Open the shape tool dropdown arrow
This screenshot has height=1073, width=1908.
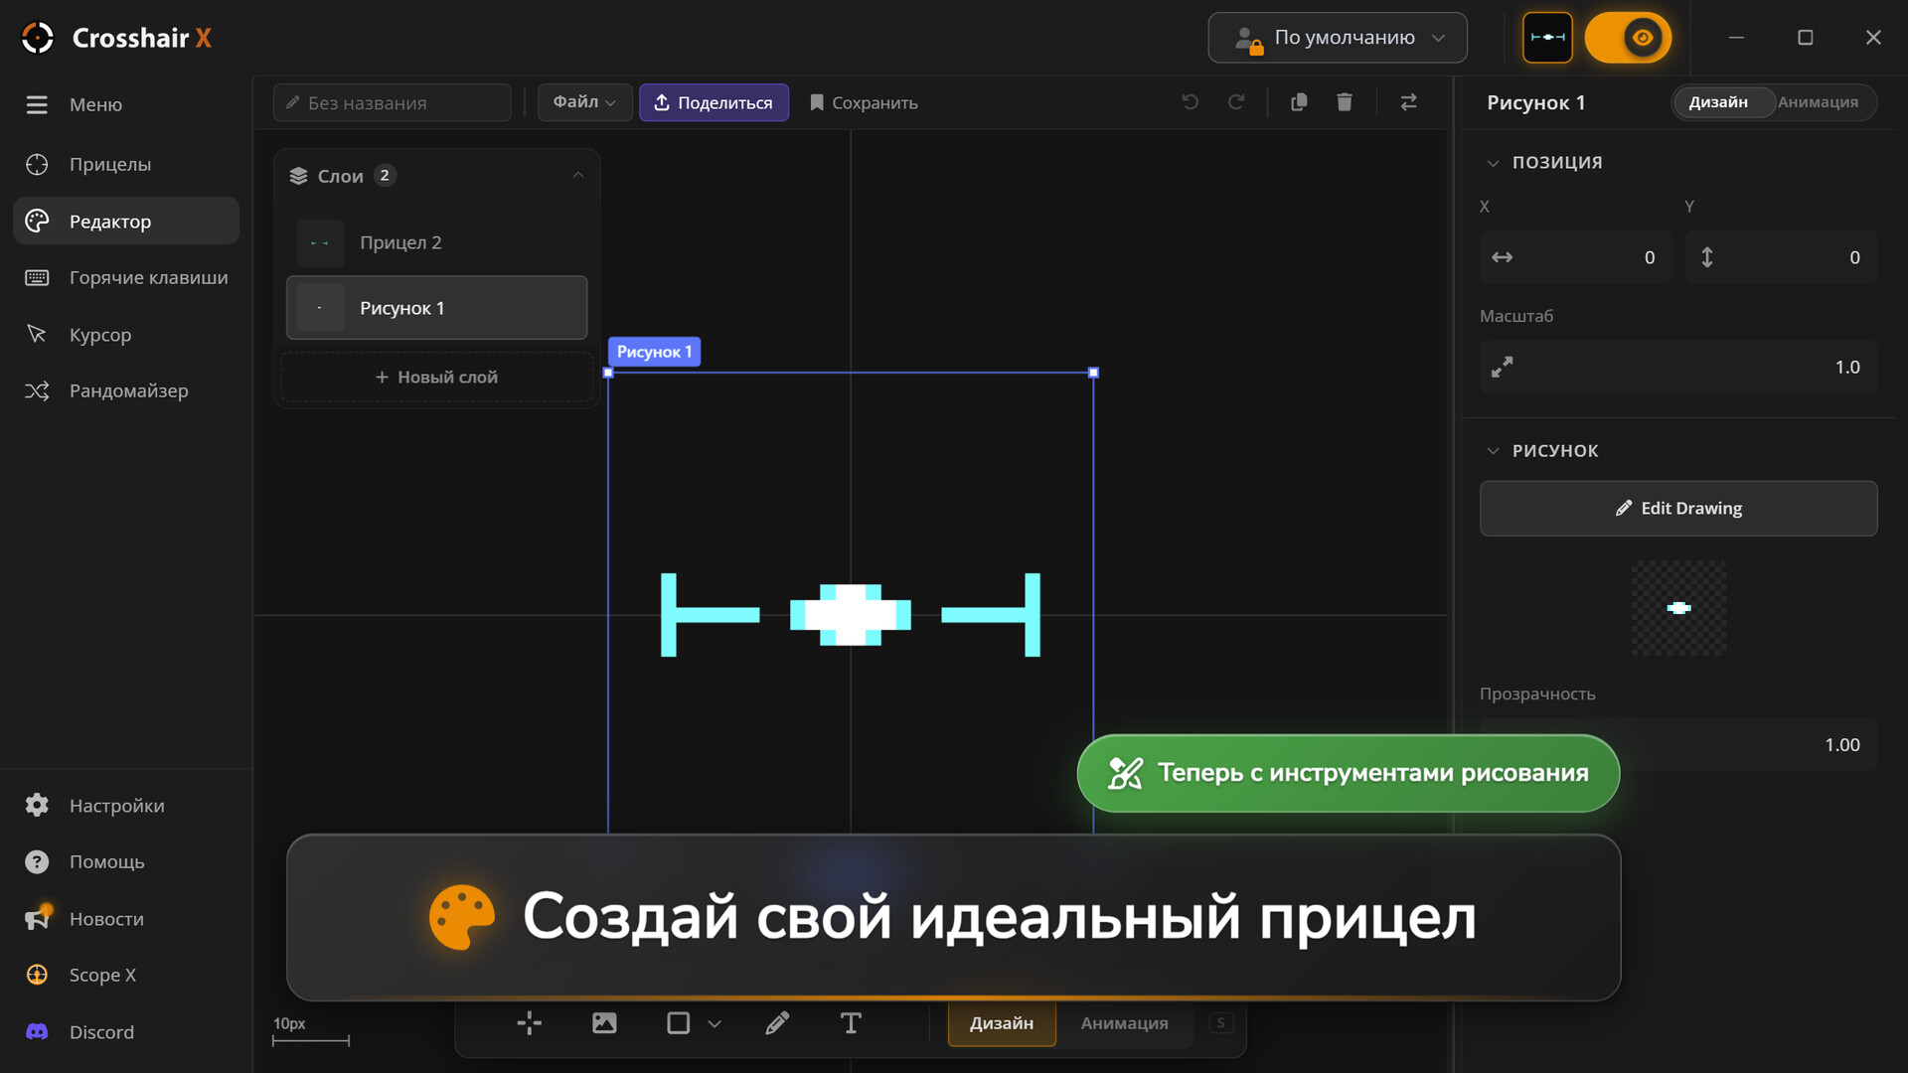715,1023
